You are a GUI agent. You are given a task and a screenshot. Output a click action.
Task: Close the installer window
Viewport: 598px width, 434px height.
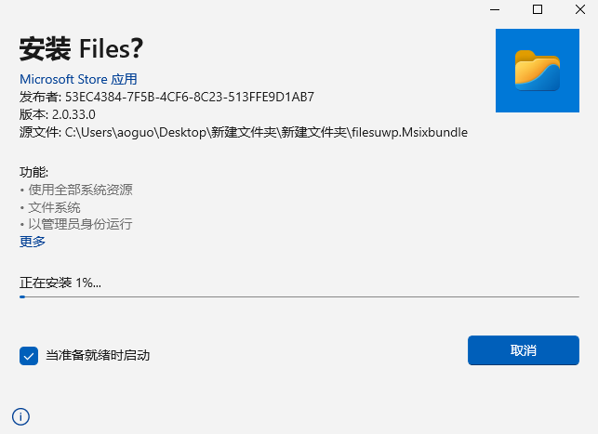pyautogui.click(x=580, y=9)
